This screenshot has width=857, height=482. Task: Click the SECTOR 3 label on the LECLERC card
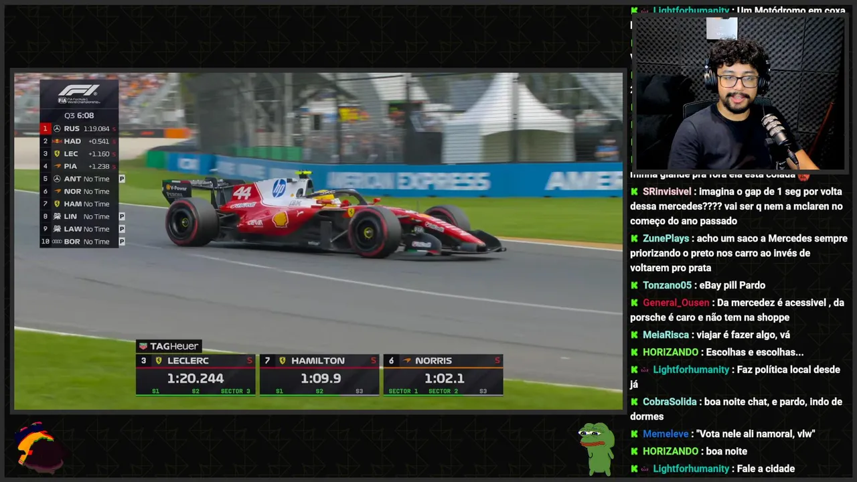[236, 392]
